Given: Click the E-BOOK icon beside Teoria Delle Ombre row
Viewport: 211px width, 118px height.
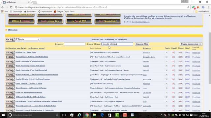Looking at the screenshot, I should [10, 66].
